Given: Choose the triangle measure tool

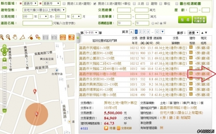Looking at the screenshot, I should pyautogui.click(x=22, y=37).
